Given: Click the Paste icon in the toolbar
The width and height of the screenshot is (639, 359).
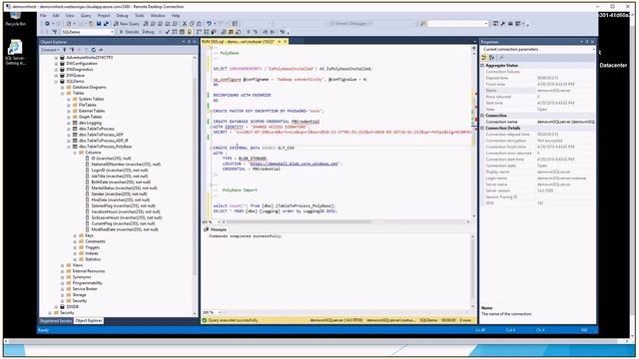Looking at the screenshot, I should click(x=199, y=24).
